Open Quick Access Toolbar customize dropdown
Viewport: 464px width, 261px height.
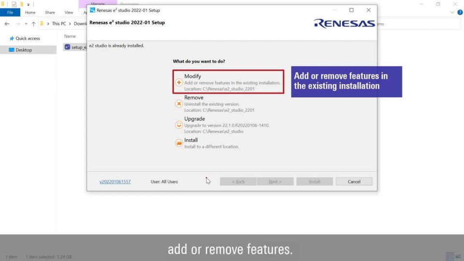coord(29,4)
